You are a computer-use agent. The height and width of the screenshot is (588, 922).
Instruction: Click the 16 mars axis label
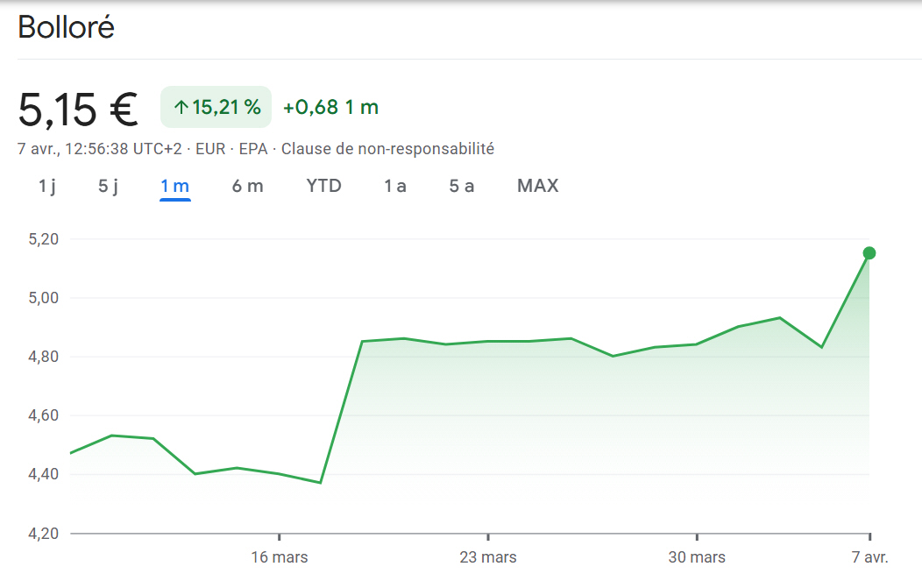click(x=279, y=557)
